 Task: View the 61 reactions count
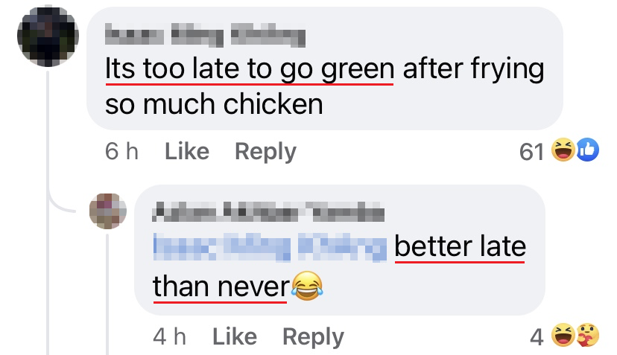(x=531, y=152)
